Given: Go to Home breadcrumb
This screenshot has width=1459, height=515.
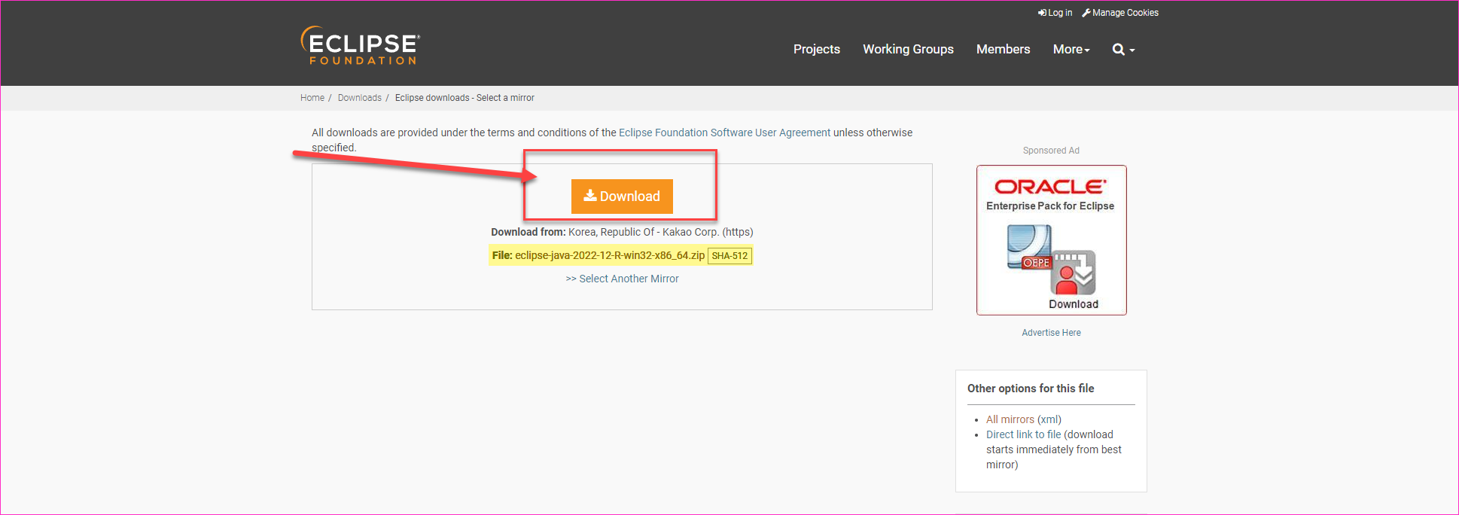Looking at the screenshot, I should tap(312, 98).
